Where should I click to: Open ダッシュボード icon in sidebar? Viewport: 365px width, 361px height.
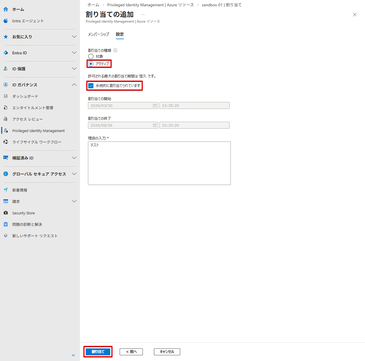tap(6, 96)
